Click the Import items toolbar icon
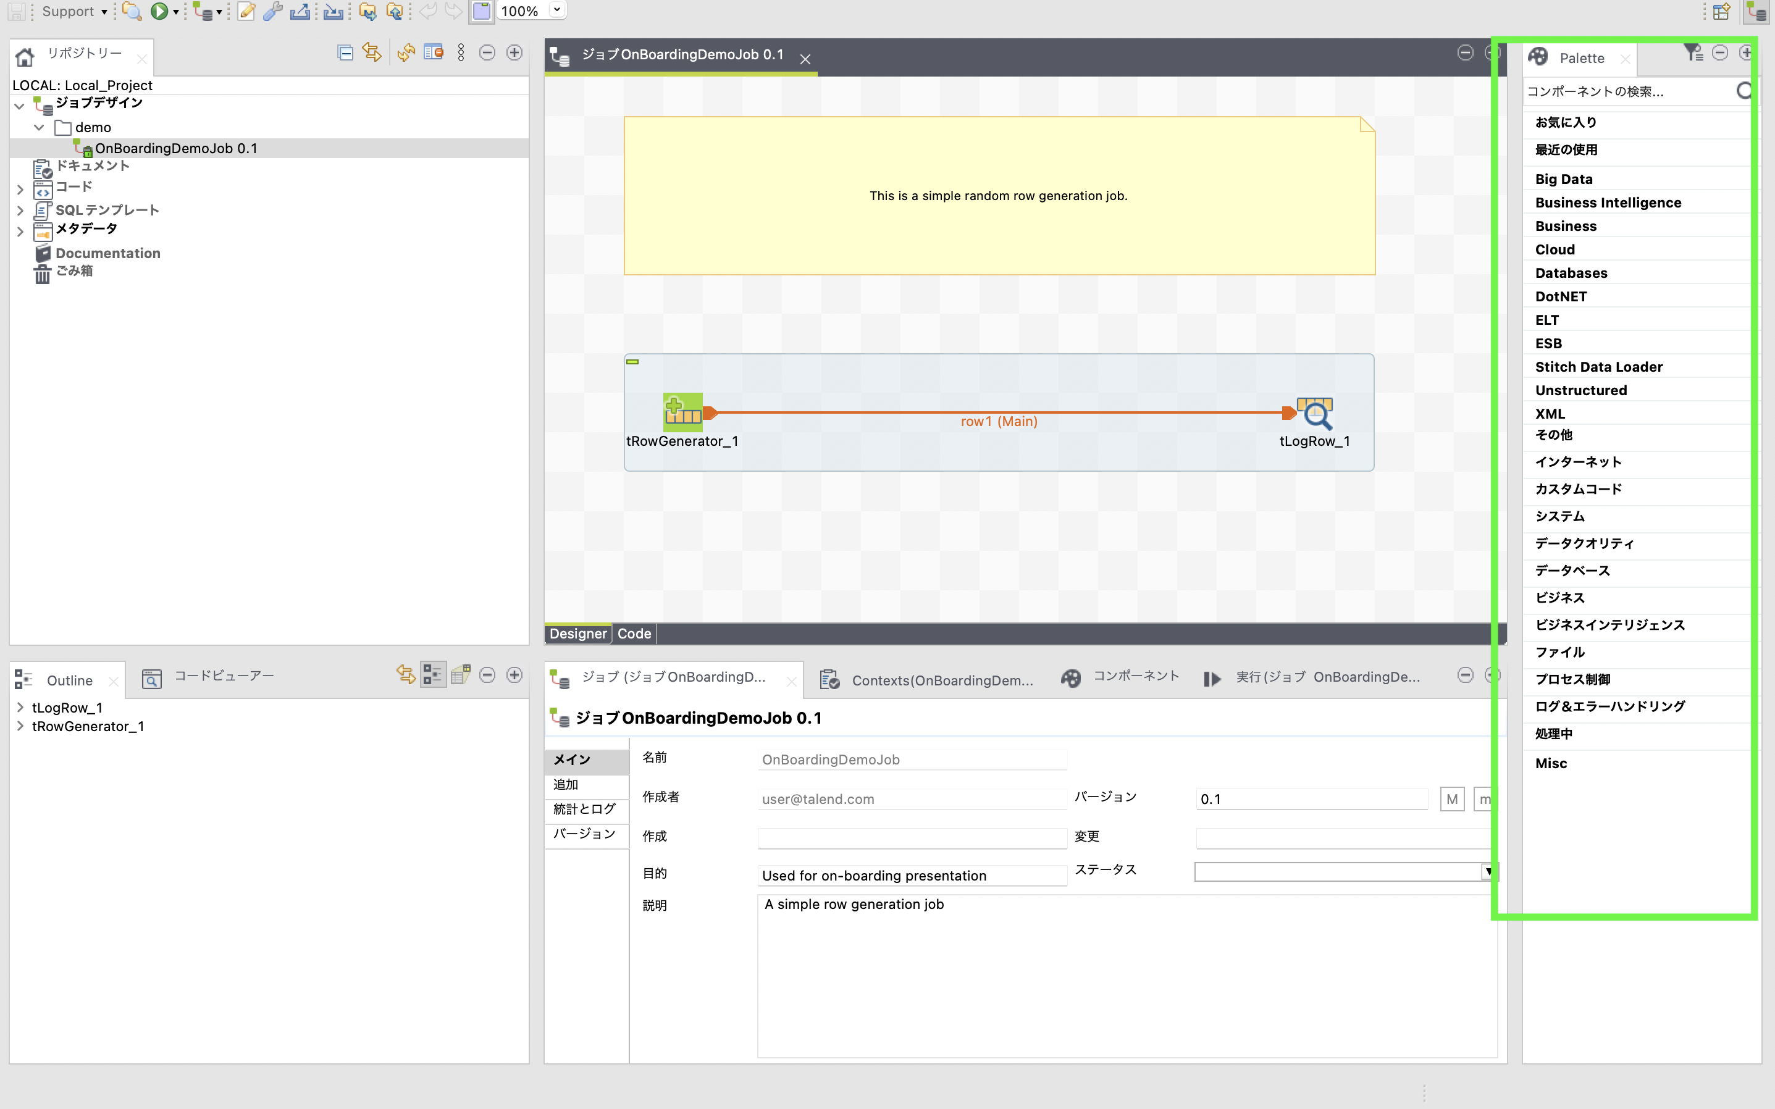Image resolution: width=1775 pixels, height=1109 pixels. click(x=333, y=11)
